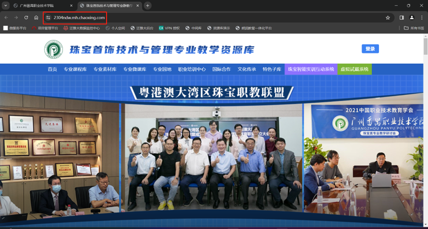The image size is (428, 229).
Task: Open a new tab with plus button
Action: tap(148, 6)
